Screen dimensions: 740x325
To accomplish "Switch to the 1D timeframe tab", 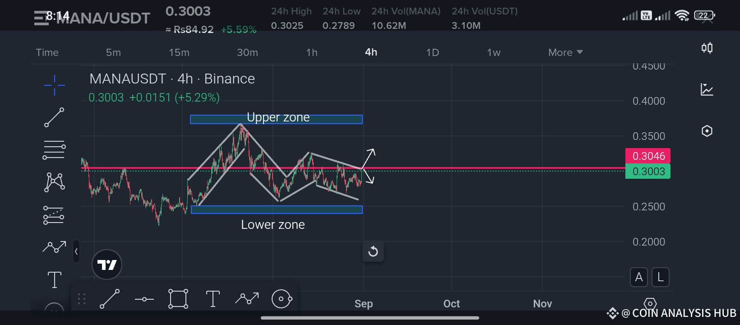I will coord(432,52).
